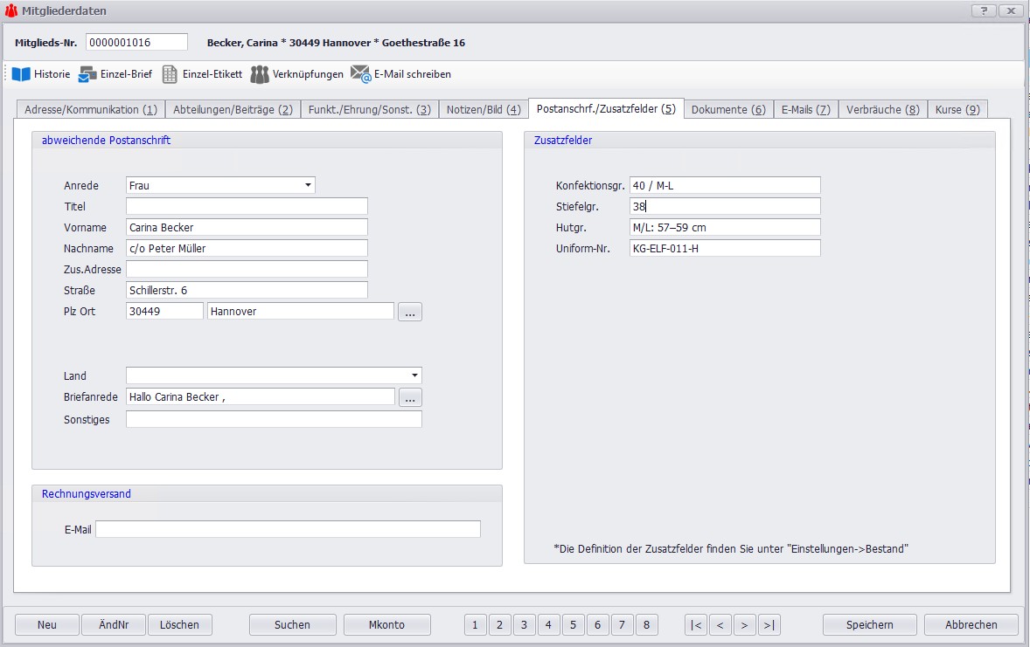Expand the Anrede dropdown
Image resolution: width=1030 pixels, height=647 pixels.
coord(308,185)
